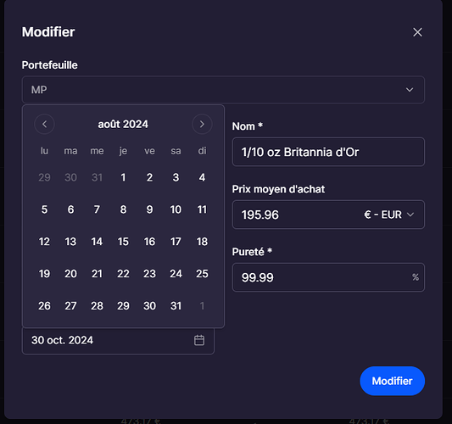Click the Pureté percentage field

pos(328,277)
